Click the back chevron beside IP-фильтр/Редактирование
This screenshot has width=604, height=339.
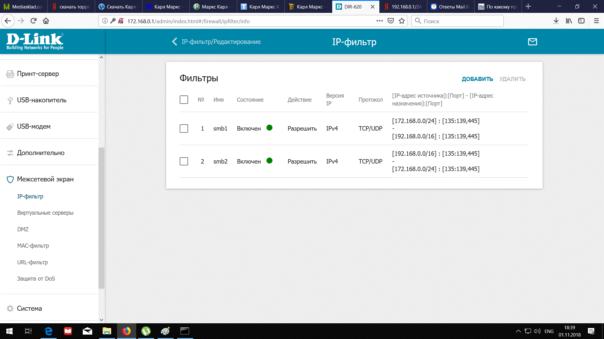tap(175, 42)
